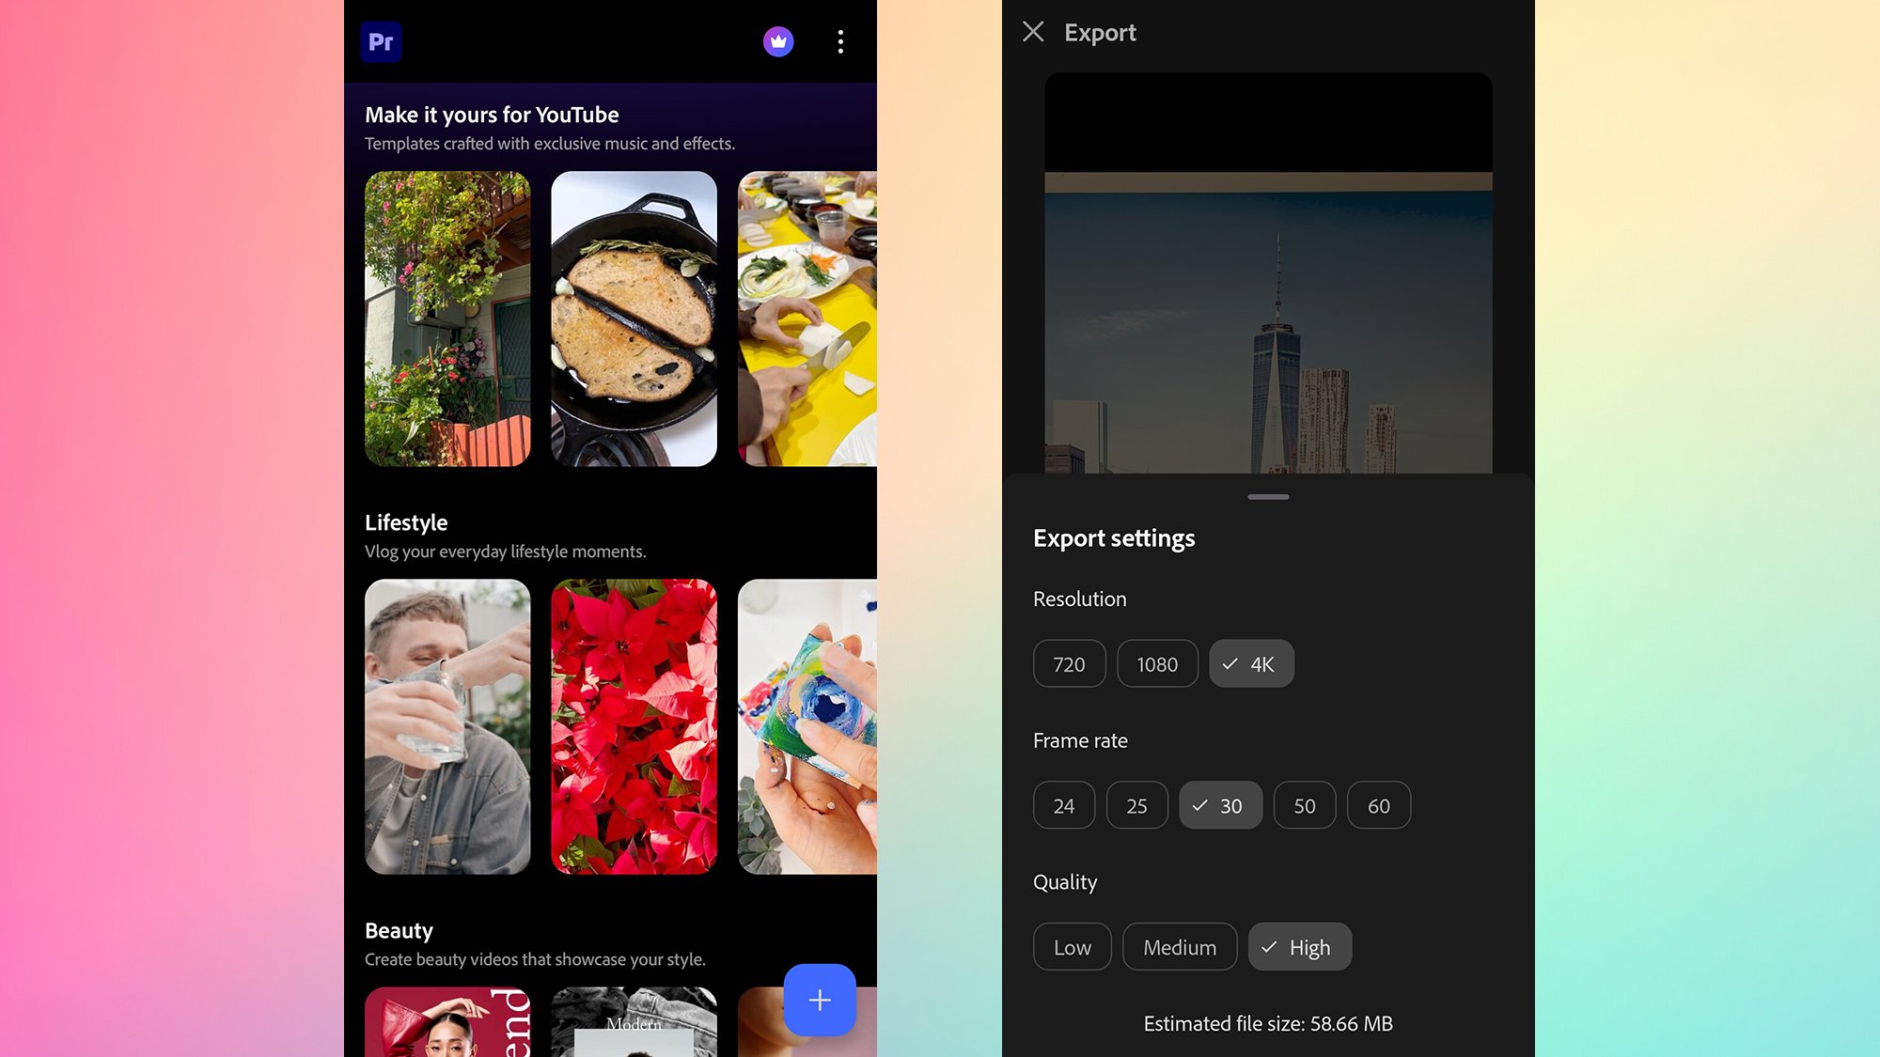Open the purple crown premium icon

point(778,41)
